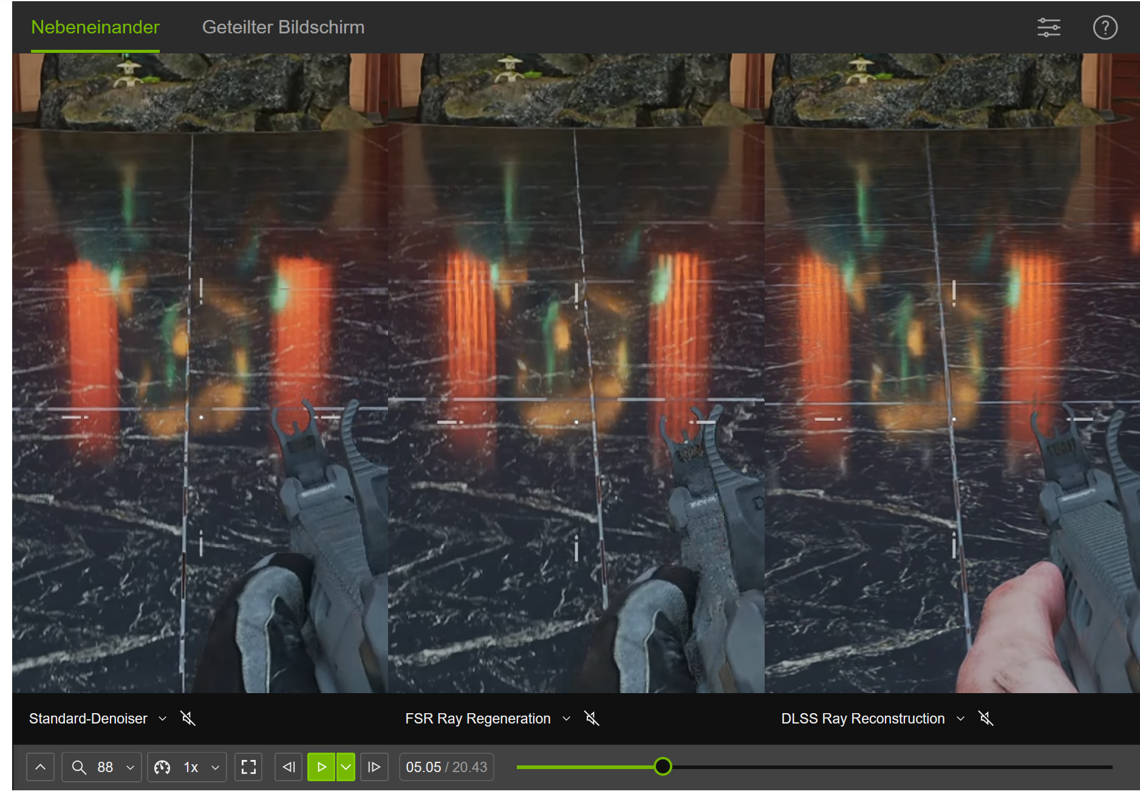Open play options dropdown arrow

tap(346, 767)
